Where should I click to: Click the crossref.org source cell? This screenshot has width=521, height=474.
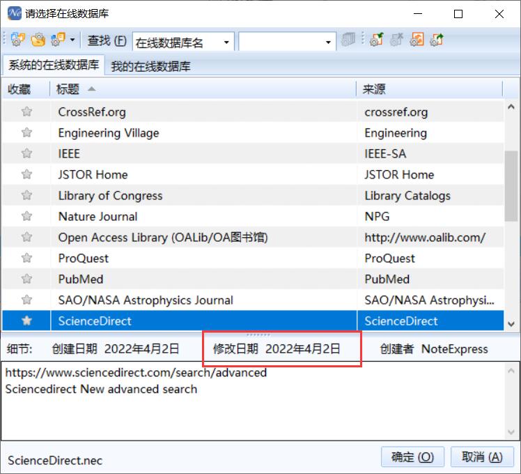coord(430,112)
